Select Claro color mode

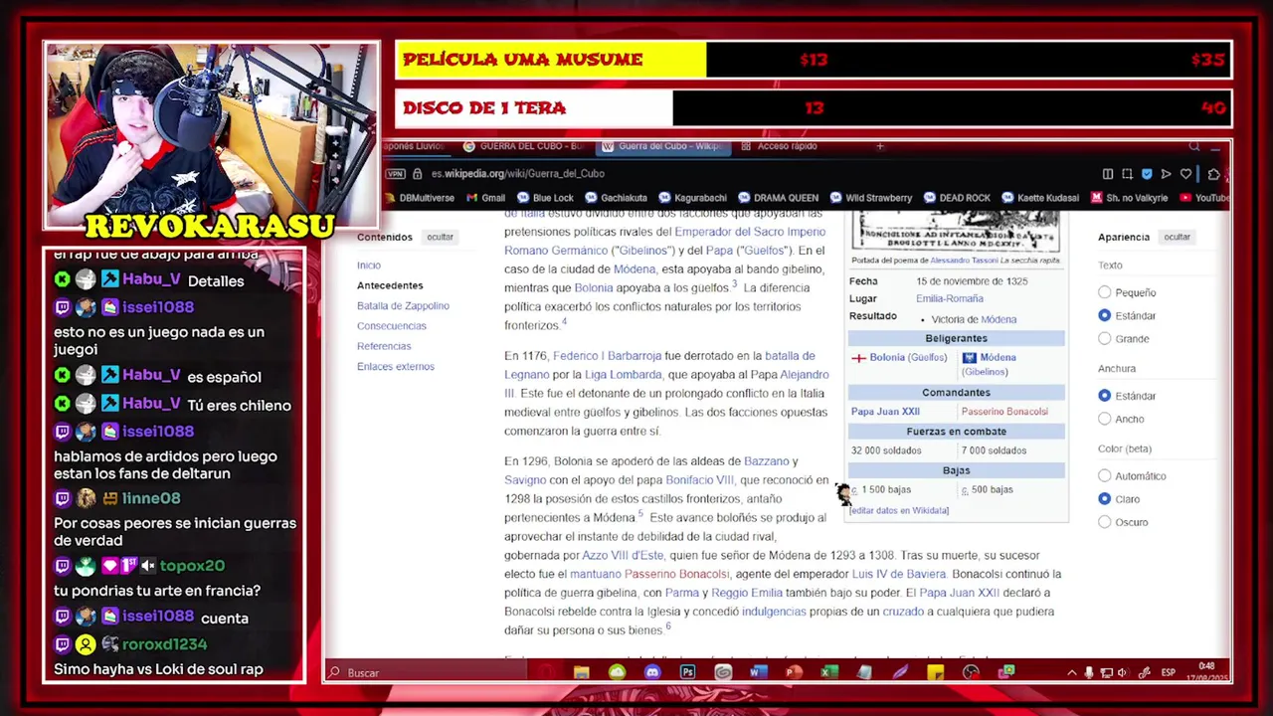tap(1104, 498)
